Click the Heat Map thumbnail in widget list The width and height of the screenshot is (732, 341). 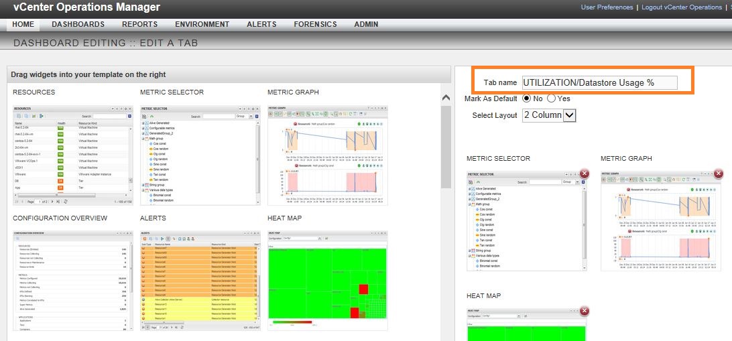[x=327, y=280]
